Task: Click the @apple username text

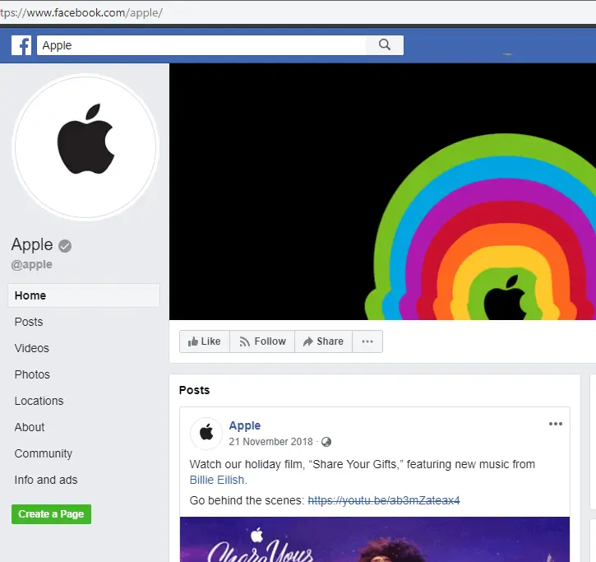Action: pos(32,264)
